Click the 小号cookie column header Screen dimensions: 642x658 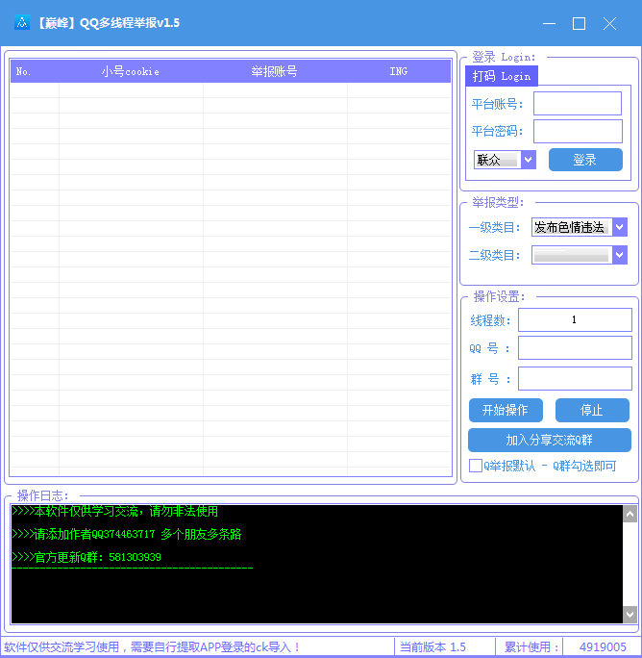(131, 71)
